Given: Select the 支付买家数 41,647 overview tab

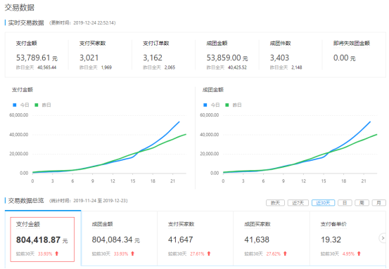Looking at the screenshot, I should (x=196, y=239).
